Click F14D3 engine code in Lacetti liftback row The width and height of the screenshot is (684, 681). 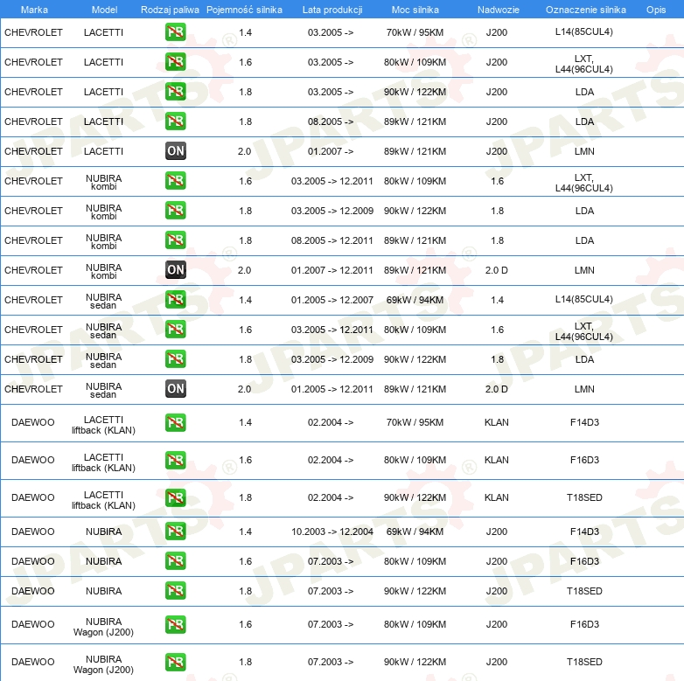pos(584,422)
